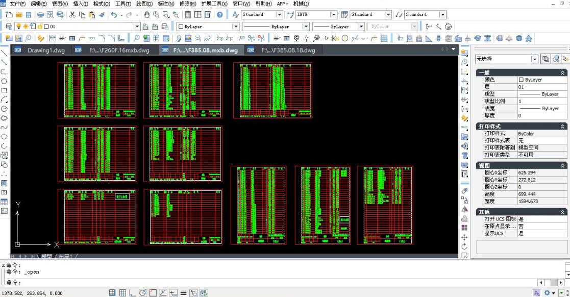Expand the INTE dimension style dropdown
The height and width of the screenshot is (297, 570).
click(333, 15)
